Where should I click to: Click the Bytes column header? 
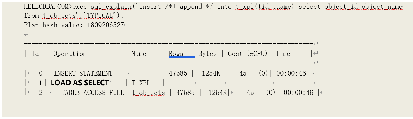[207, 54]
